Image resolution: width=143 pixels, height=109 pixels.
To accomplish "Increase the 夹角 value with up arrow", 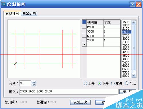I will click(34, 82).
